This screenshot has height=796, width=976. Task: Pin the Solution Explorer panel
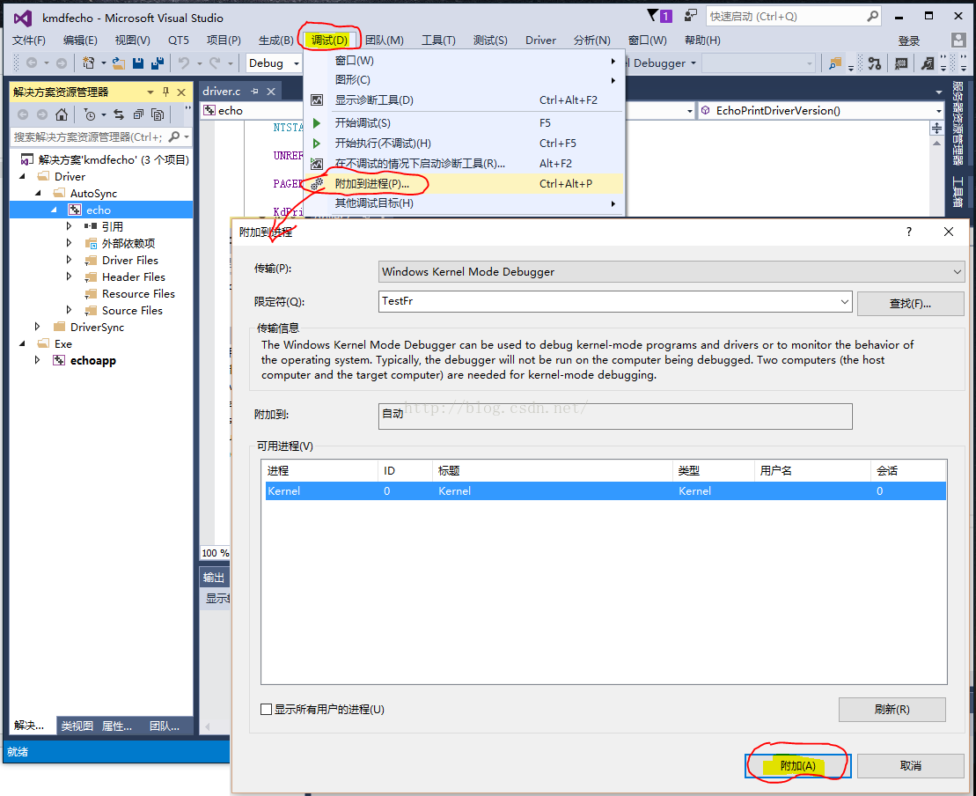click(165, 92)
